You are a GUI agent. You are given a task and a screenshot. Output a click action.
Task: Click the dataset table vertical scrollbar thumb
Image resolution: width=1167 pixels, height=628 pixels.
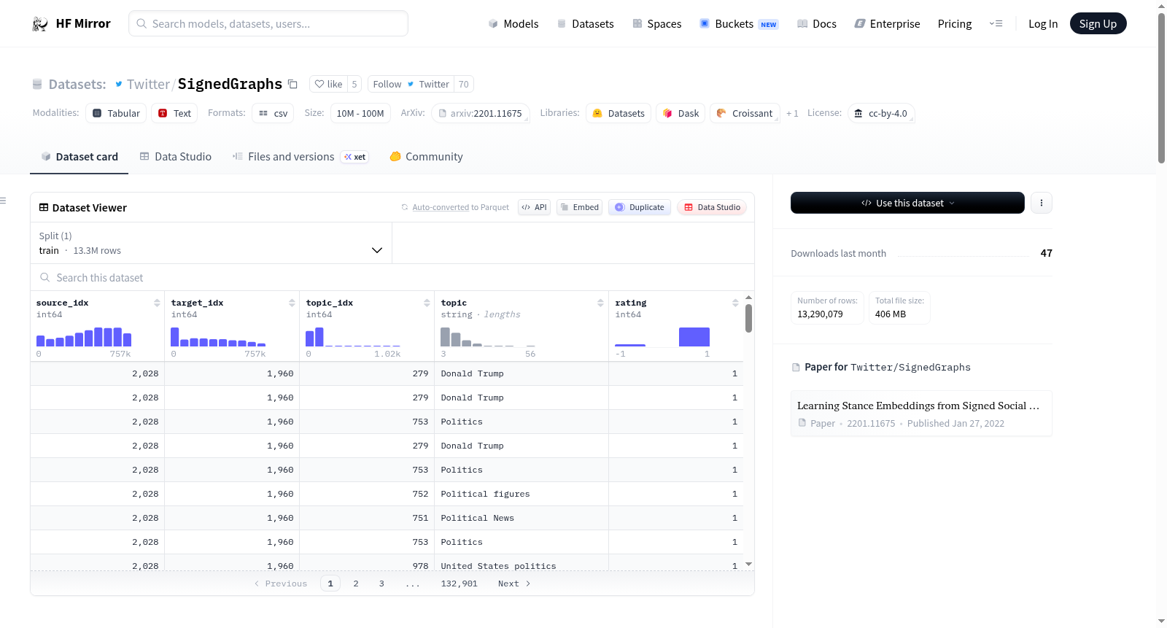[x=748, y=318]
